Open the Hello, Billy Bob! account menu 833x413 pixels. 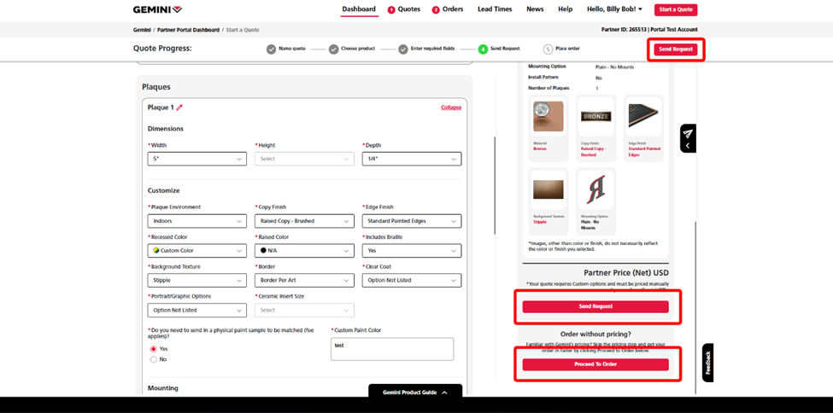[x=614, y=9]
